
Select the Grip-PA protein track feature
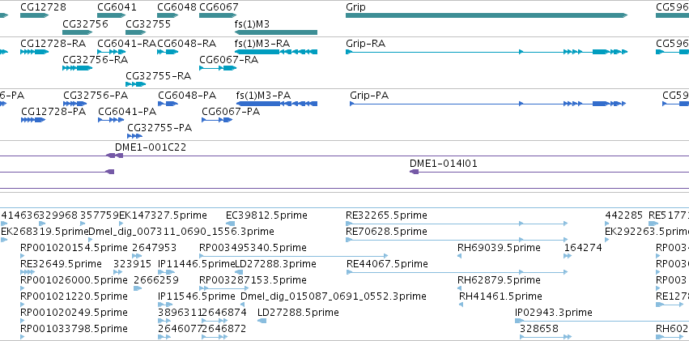click(487, 104)
